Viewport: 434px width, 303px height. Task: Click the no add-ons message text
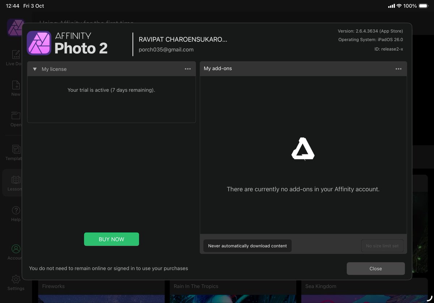[x=303, y=189]
